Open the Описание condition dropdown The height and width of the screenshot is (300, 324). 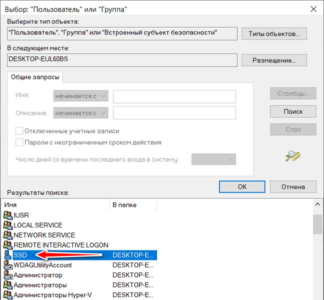pos(80,113)
